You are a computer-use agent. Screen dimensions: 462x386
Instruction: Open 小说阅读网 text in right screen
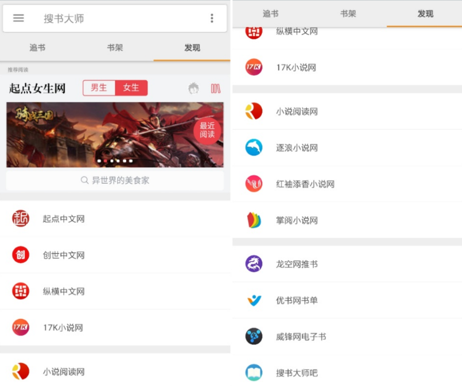297,111
